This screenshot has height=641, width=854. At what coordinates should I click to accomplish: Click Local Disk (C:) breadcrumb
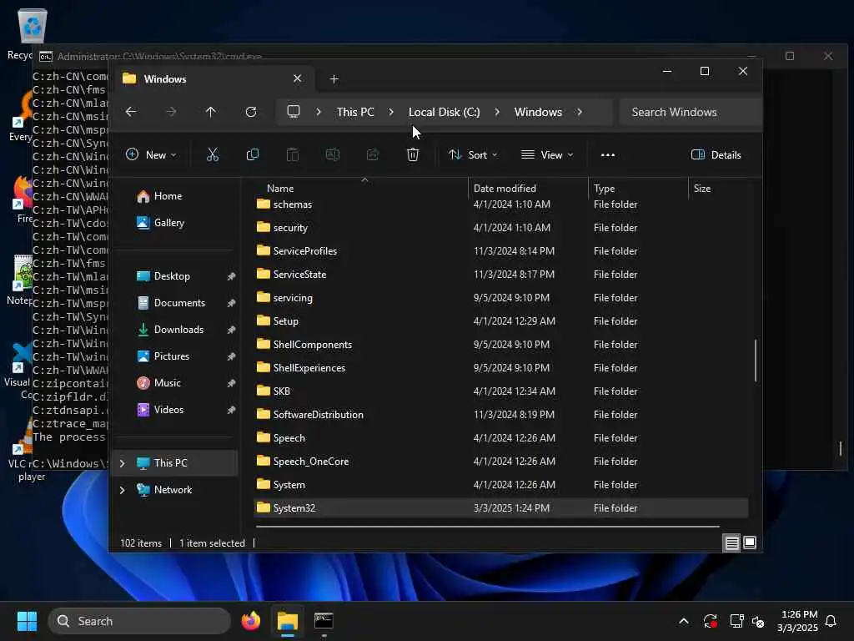tap(444, 112)
